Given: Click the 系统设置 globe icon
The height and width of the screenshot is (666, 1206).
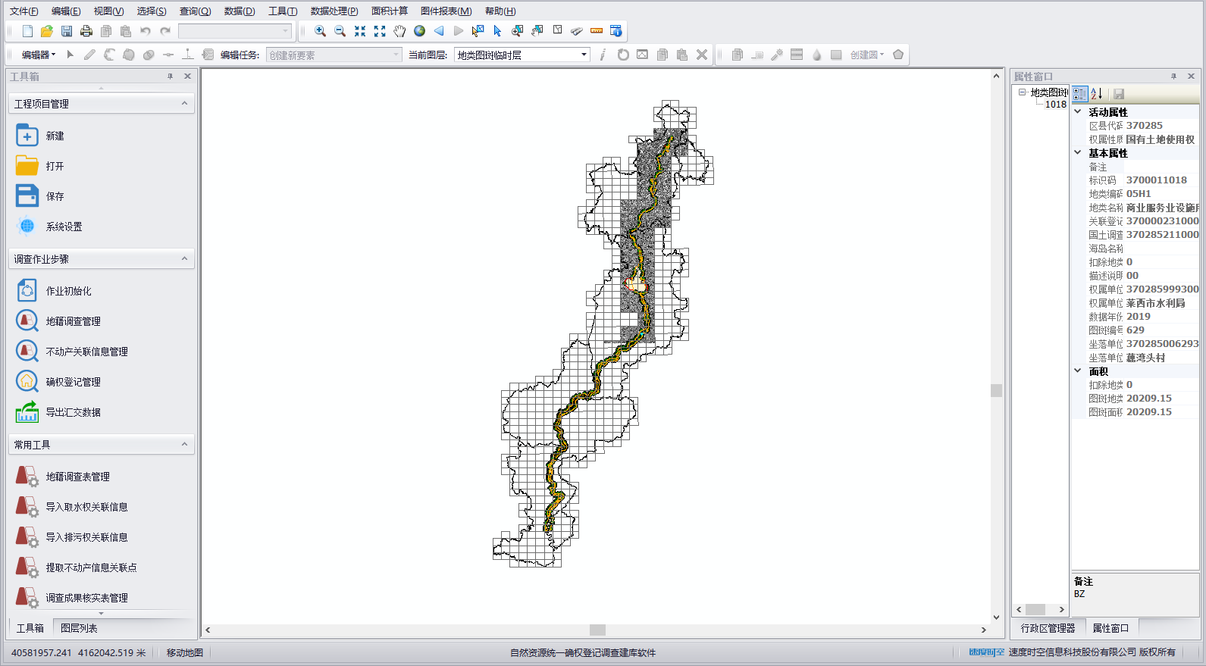Looking at the screenshot, I should pos(27,227).
